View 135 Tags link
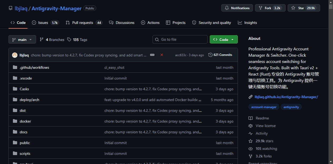Screen dimensions: 333x164 pyautogui.click(x=77, y=40)
